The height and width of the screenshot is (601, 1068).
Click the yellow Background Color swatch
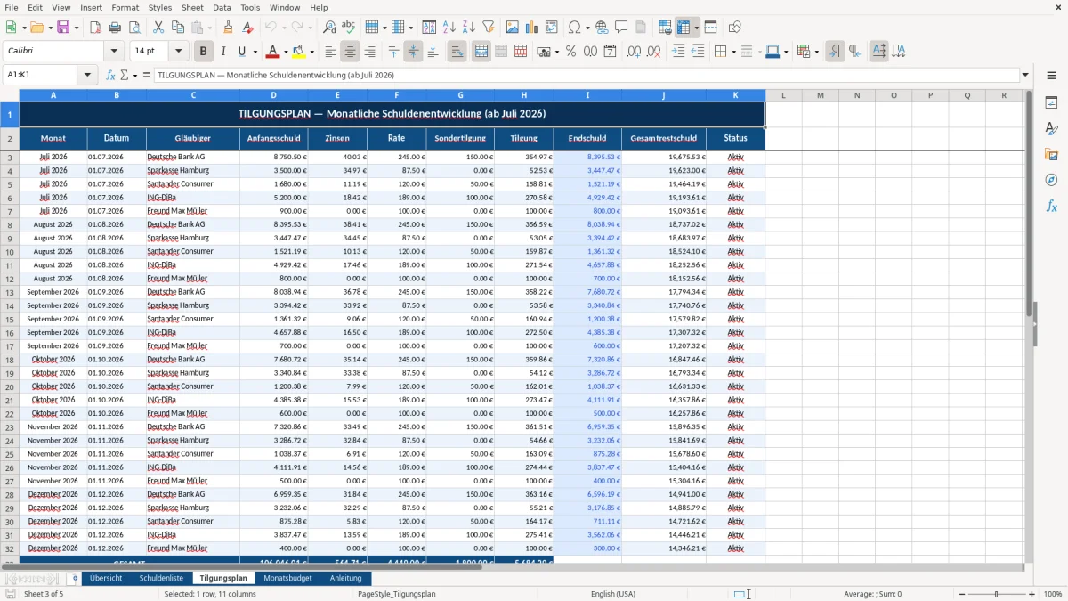[299, 52]
